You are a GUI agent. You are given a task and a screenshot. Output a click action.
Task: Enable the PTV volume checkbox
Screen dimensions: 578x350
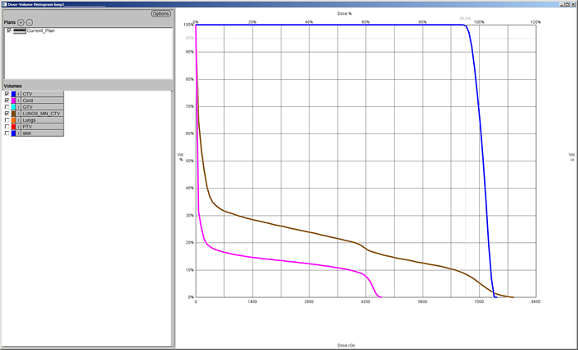tap(7, 127)
